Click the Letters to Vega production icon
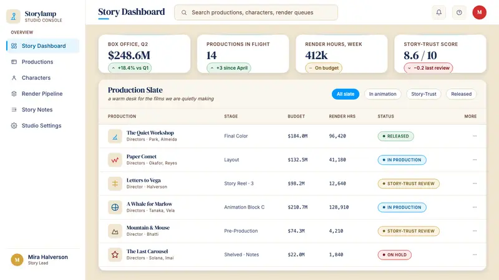 pyautogui.click(x=115, y=184)
